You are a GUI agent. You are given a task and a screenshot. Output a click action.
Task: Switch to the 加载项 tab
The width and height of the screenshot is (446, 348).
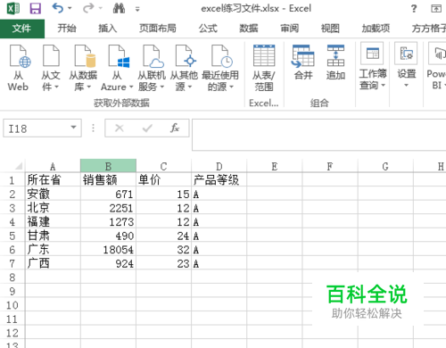[x=376, y=29]
